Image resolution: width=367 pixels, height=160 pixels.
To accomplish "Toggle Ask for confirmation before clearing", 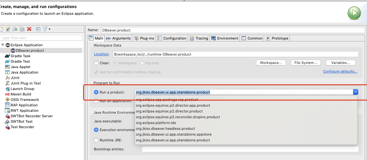I will click(96, 72).
